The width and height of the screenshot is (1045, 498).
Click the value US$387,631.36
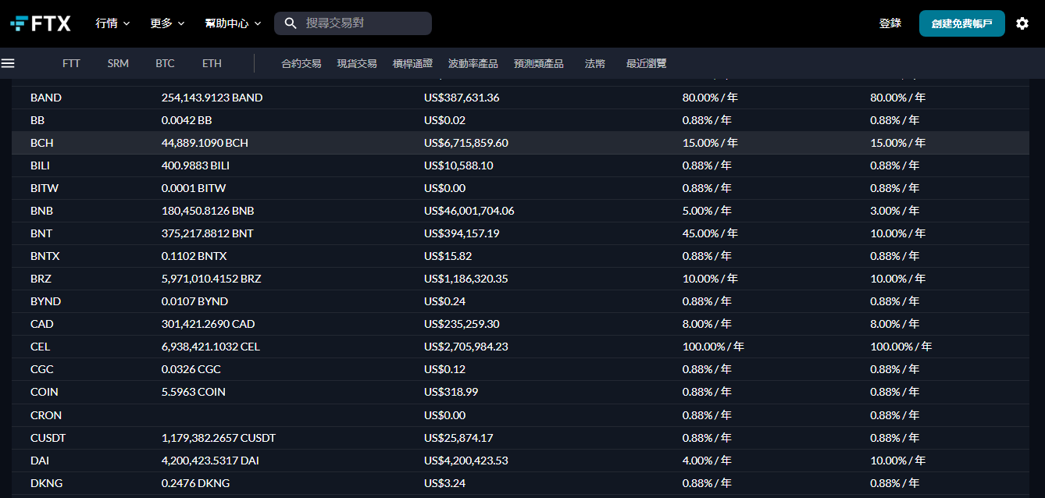[462, 98]
